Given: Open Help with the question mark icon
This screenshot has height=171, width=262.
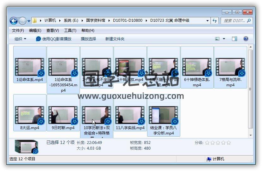Looking at the screenshot, I should tap(246, 39).
